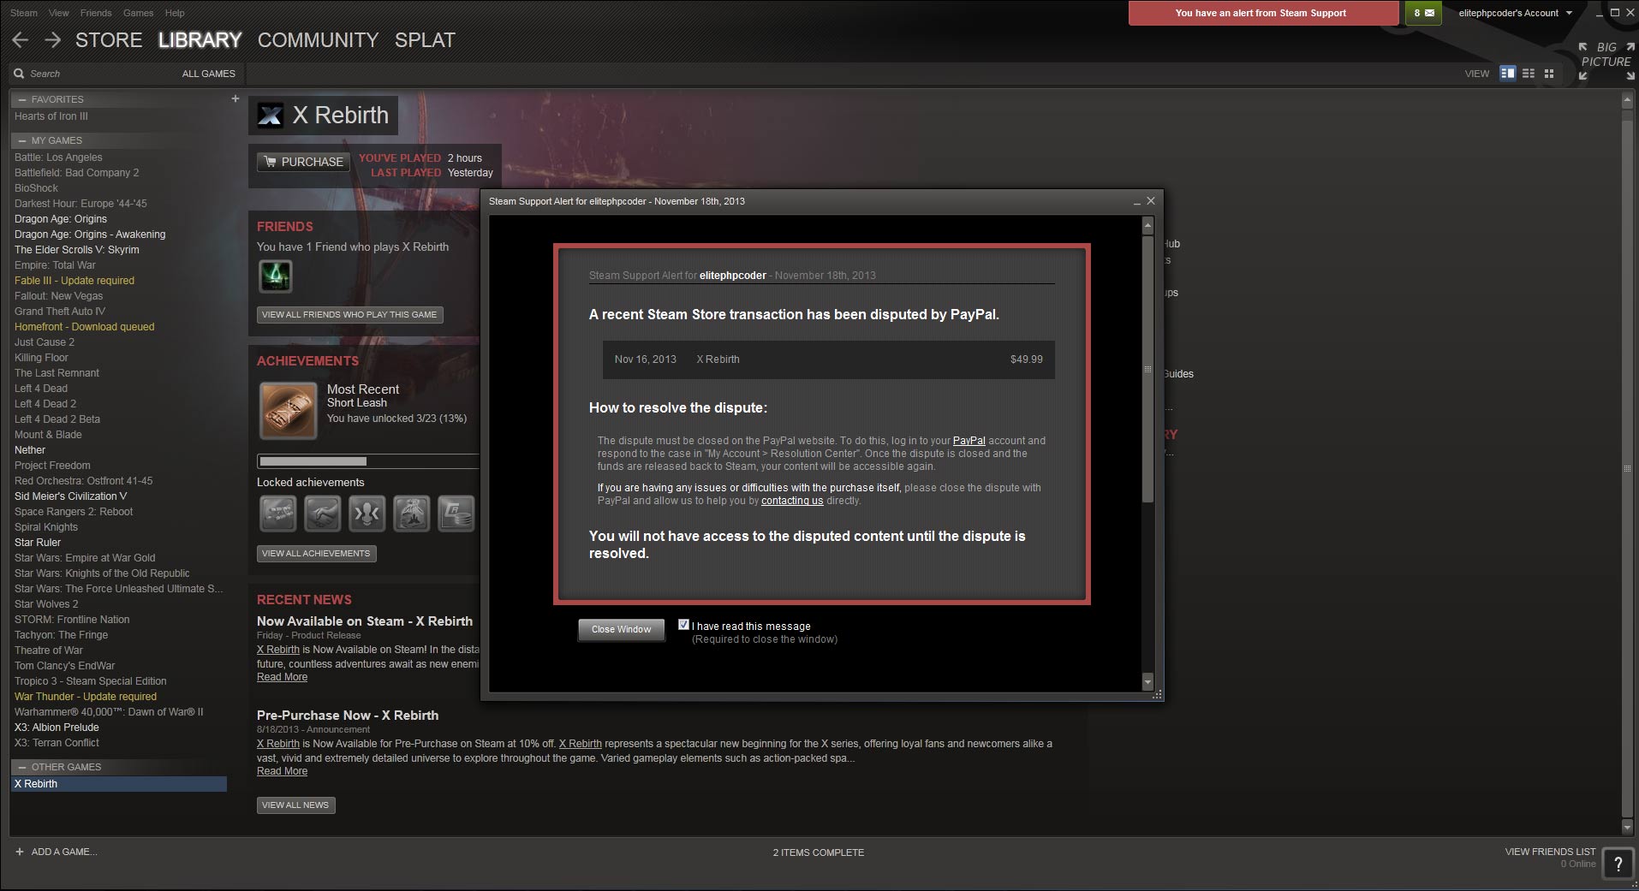Click the 'contacting us' link
This screenshot has height=891, width=1639.
792,501
